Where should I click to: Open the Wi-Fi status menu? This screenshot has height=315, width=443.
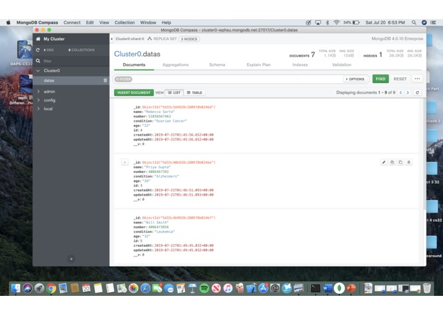[x=336, y=22]
